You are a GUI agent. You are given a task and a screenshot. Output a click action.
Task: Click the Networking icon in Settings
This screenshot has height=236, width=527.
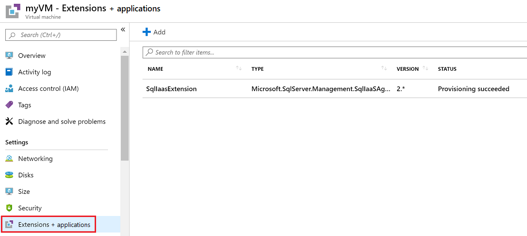(9, 159)
